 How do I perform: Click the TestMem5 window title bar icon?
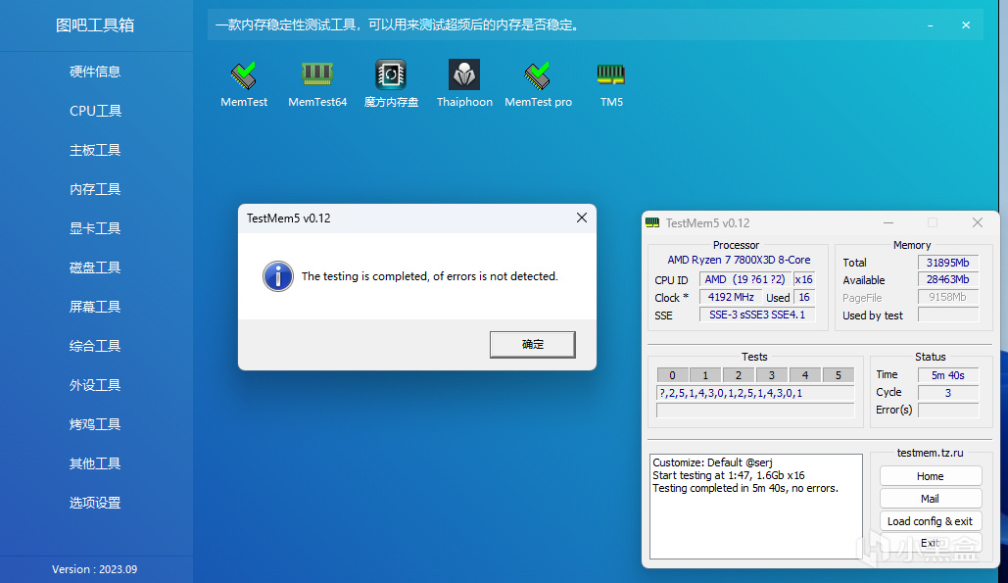(x=652, y=223)
